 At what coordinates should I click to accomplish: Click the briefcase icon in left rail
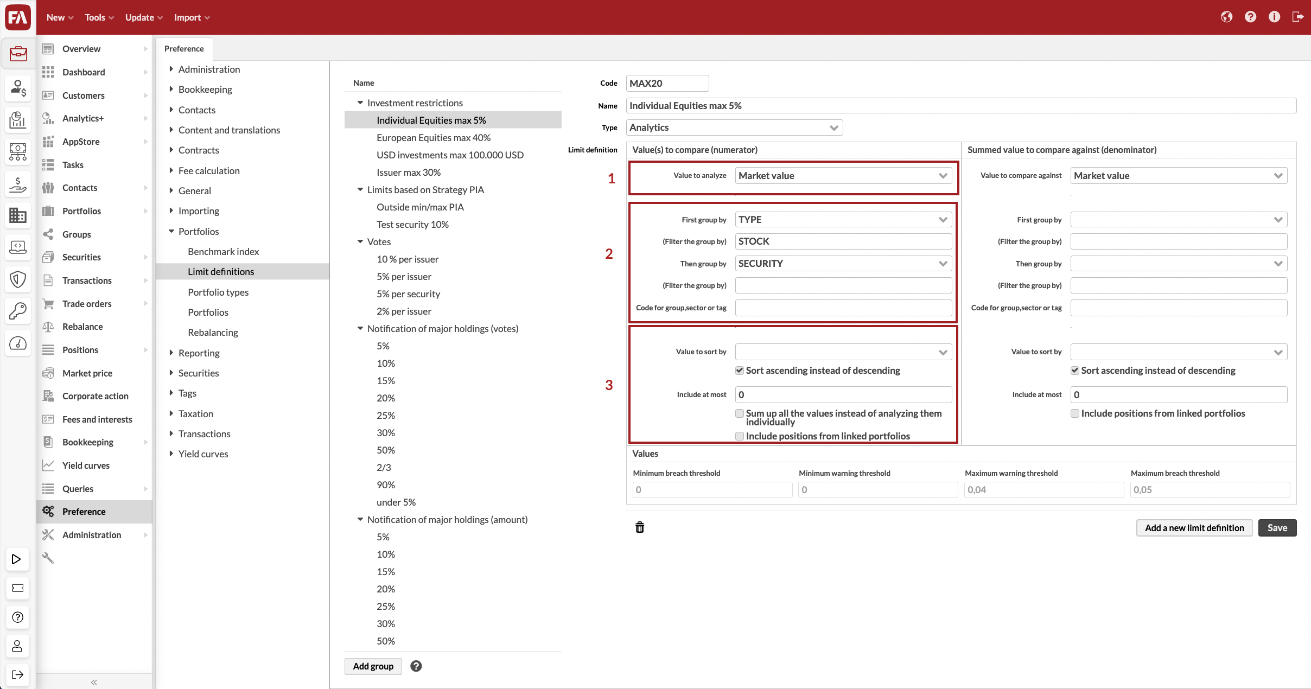tap(18, 54)
